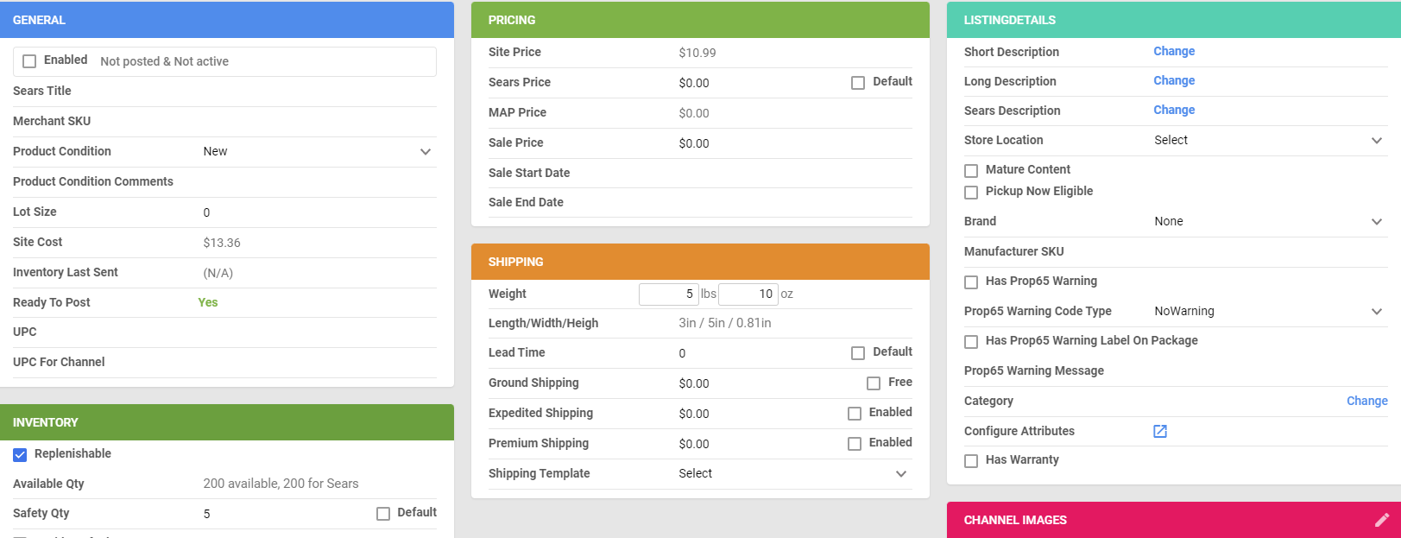Click the 'Not posted & Not active' status
Viewport: 1401px width, 538px height.
coord(164,61)
